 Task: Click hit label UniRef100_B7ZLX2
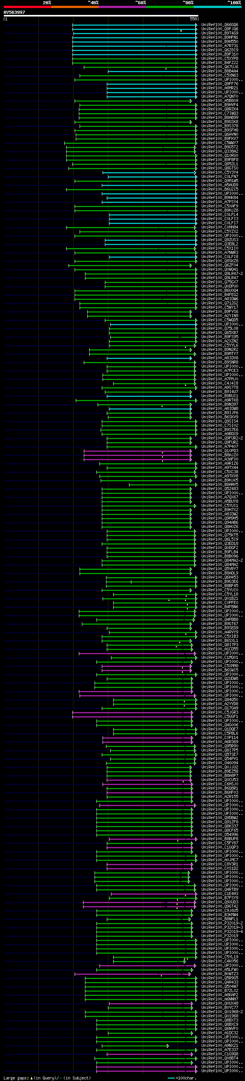tap(219, 991)
